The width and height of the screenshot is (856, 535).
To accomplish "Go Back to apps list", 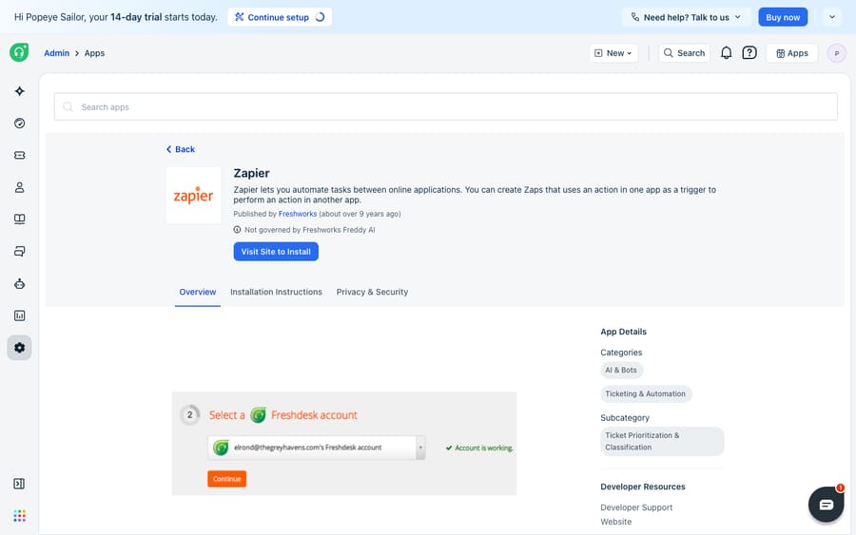I will [x=180, y=149].
